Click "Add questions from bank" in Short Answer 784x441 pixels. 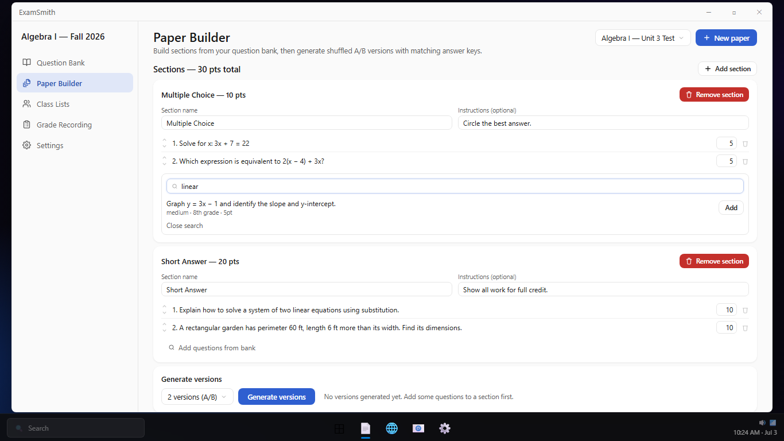(212, 348)
